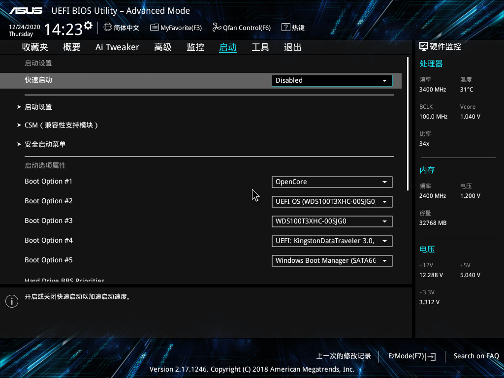This screenshot has width=504, height=378.
Task: Click the Boot Option #3 label
Action: coord(49,220)
